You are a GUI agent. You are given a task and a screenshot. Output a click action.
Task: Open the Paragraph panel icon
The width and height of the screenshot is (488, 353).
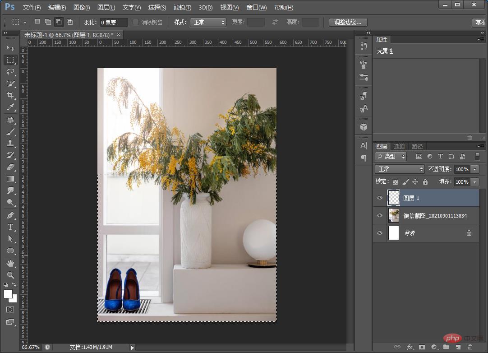pos(364,158)
